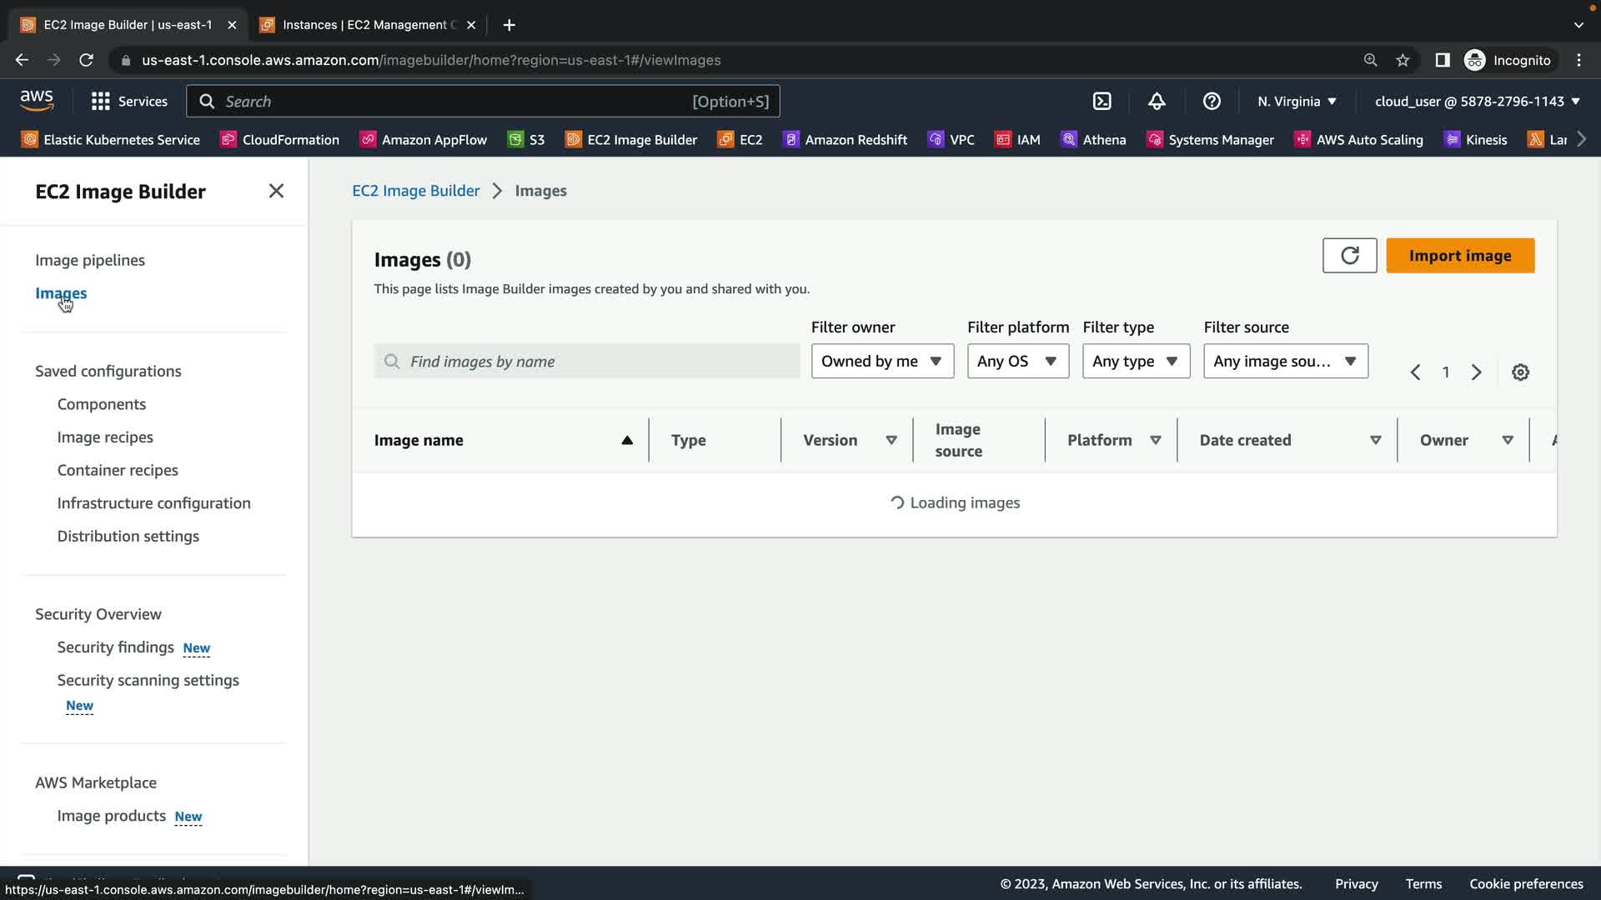Open Image pipelines in the sidebar
The height and width of the screenshot is (900, 1601).
point(90,260)
